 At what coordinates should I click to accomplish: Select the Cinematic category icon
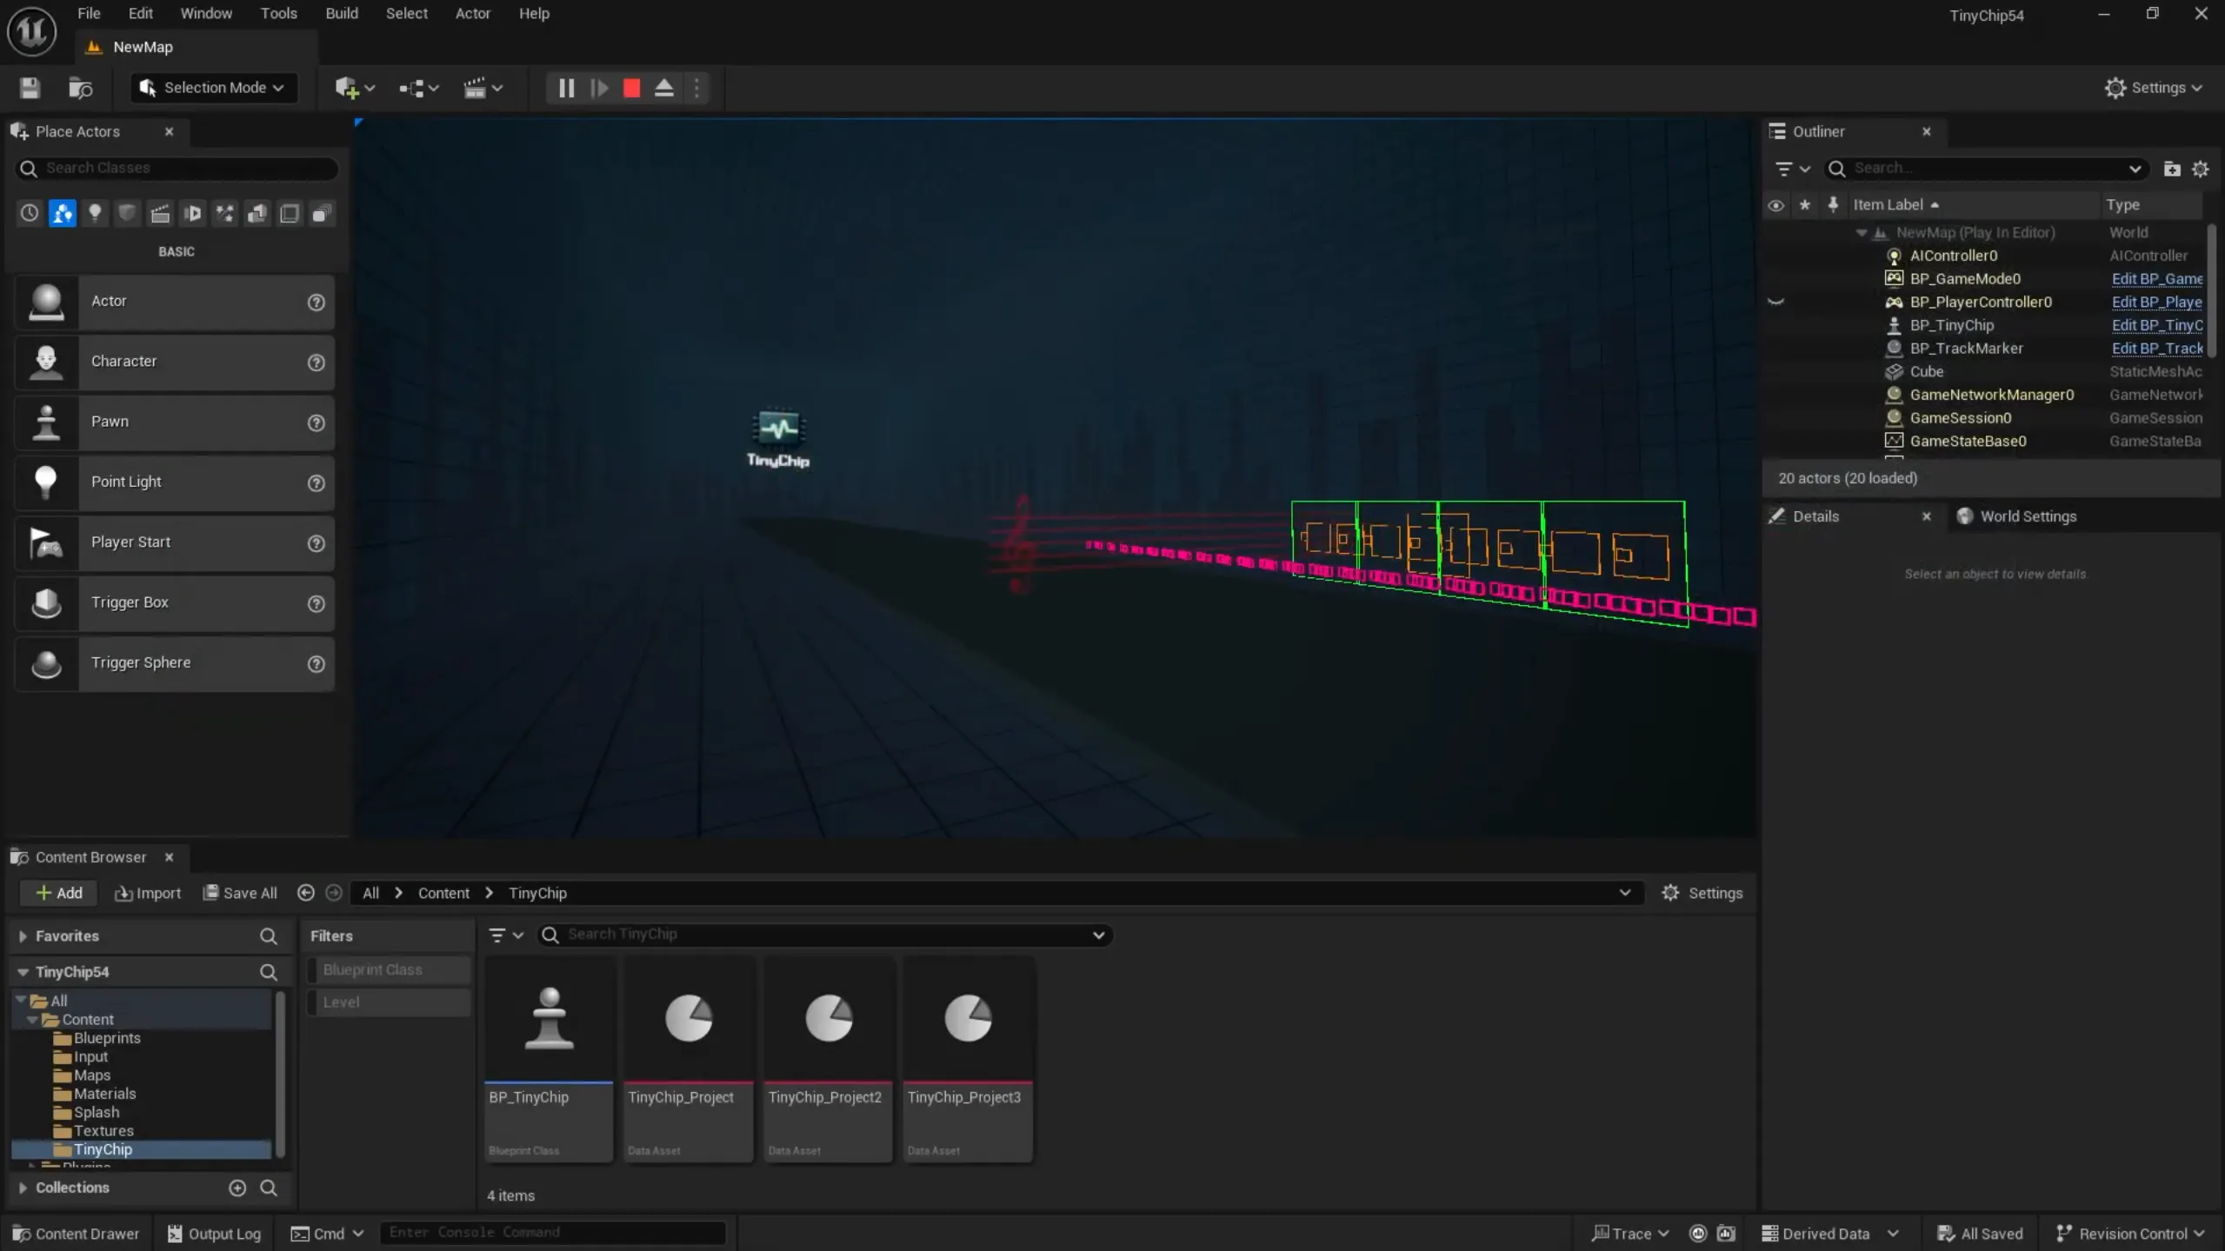[x=160, y=213]
